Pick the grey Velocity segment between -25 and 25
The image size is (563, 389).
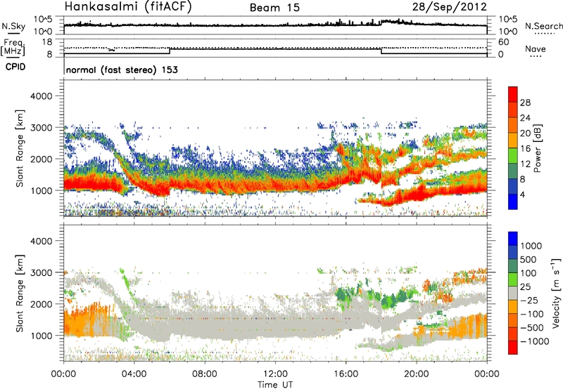click(513, 293)
